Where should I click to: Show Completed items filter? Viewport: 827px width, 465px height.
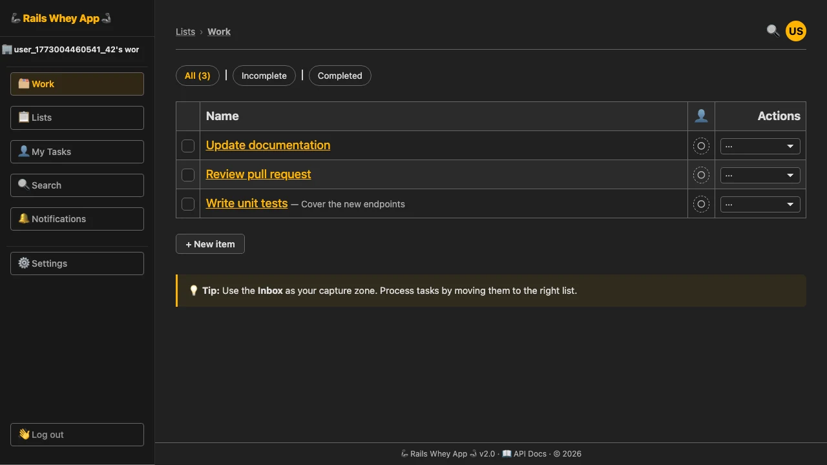340,76
